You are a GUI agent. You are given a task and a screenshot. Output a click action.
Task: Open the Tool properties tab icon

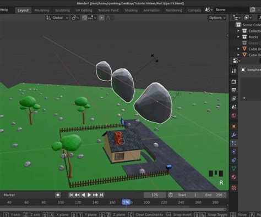[x=234, y=71]
